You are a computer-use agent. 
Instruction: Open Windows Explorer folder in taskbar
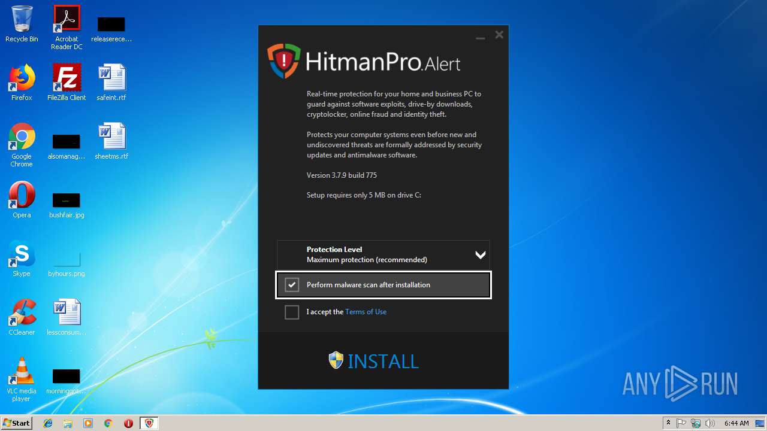pyautogui.click(x=68, y=423)
